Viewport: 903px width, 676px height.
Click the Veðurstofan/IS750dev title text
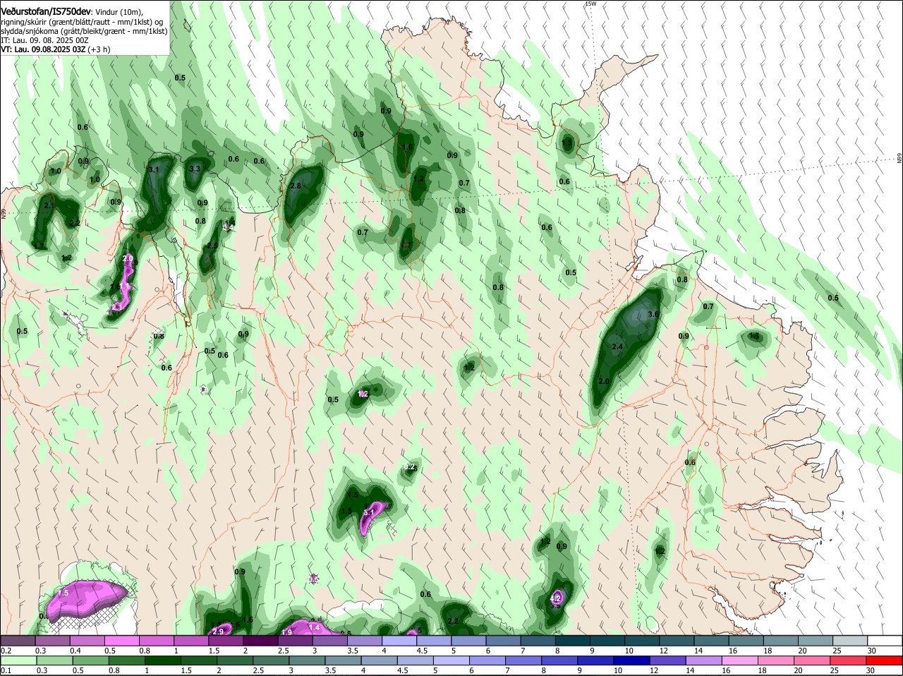tap(46, 11)
